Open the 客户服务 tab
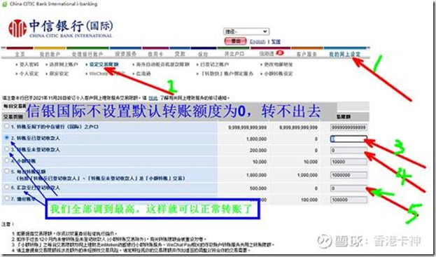This screenshot has width=436, height=257. coord(307,54)
